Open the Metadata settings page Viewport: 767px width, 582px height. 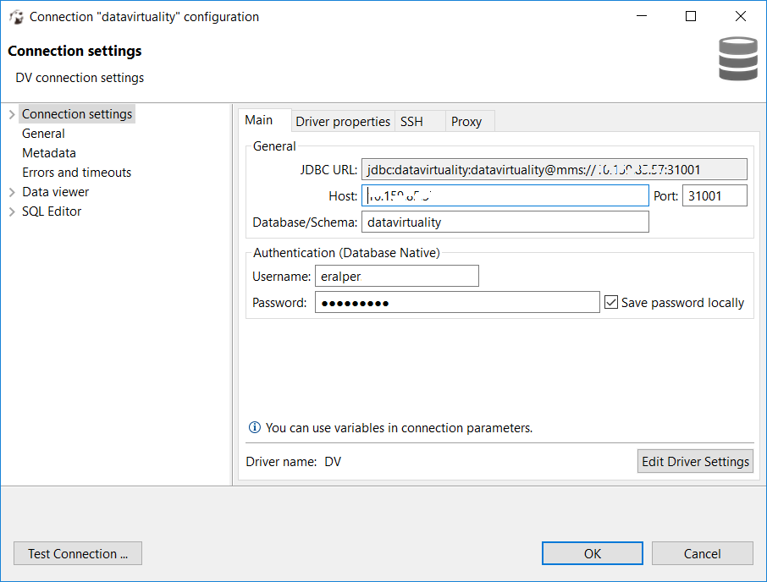[x=49, y=153]
